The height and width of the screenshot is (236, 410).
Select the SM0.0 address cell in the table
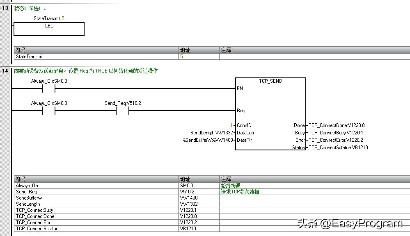(x=199, y=186)
